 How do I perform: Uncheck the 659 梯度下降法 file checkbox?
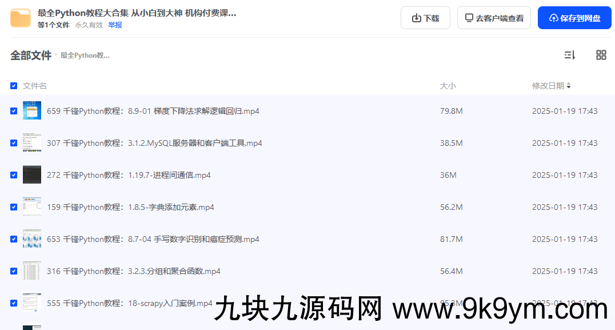point(14,111)
